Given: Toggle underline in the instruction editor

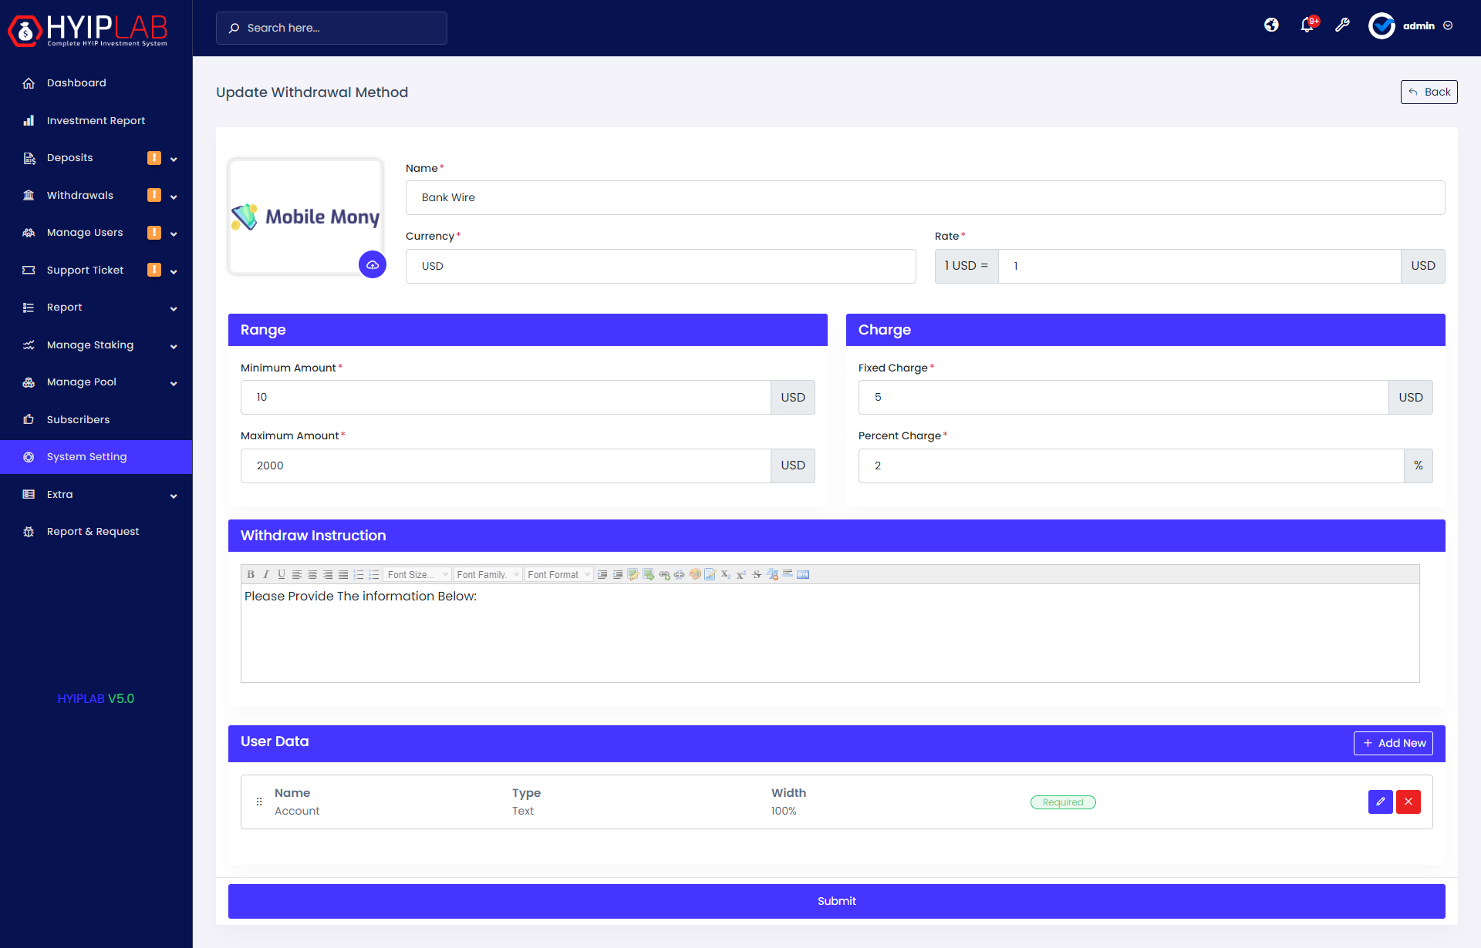Looking at the screenshot, I should (282, 575).
